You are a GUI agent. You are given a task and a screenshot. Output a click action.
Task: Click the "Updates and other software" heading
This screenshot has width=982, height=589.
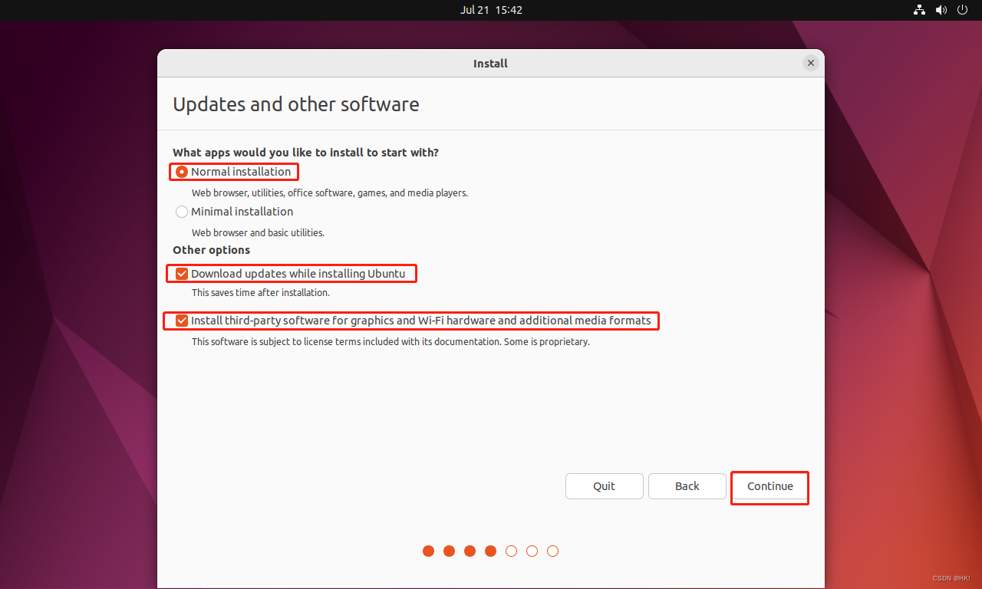point(296,104)
